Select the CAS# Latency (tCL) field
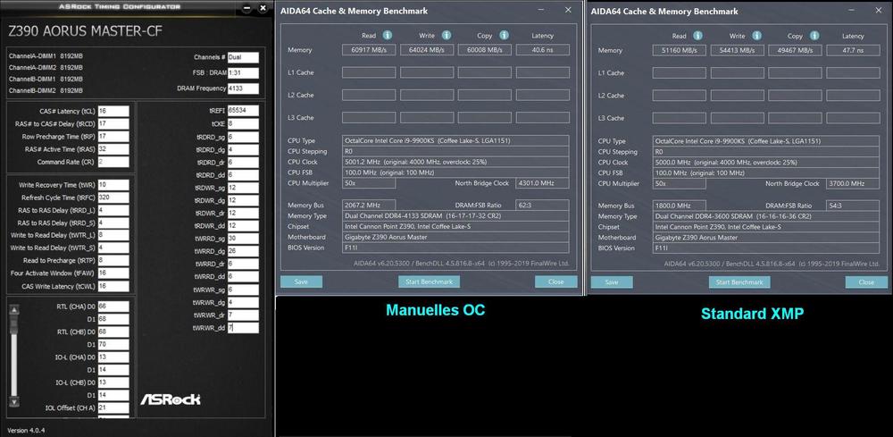This screenshot has width=893, height=437. pyautogui.click(x=114, y=110)
